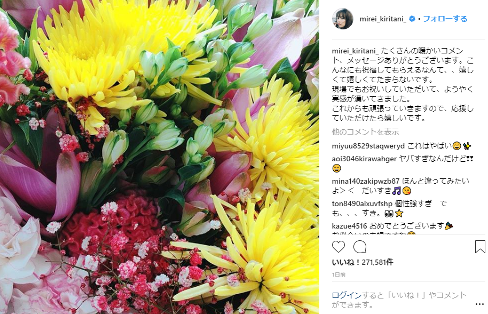
Task: Click the ログイン login link
Action: (347, 295)
